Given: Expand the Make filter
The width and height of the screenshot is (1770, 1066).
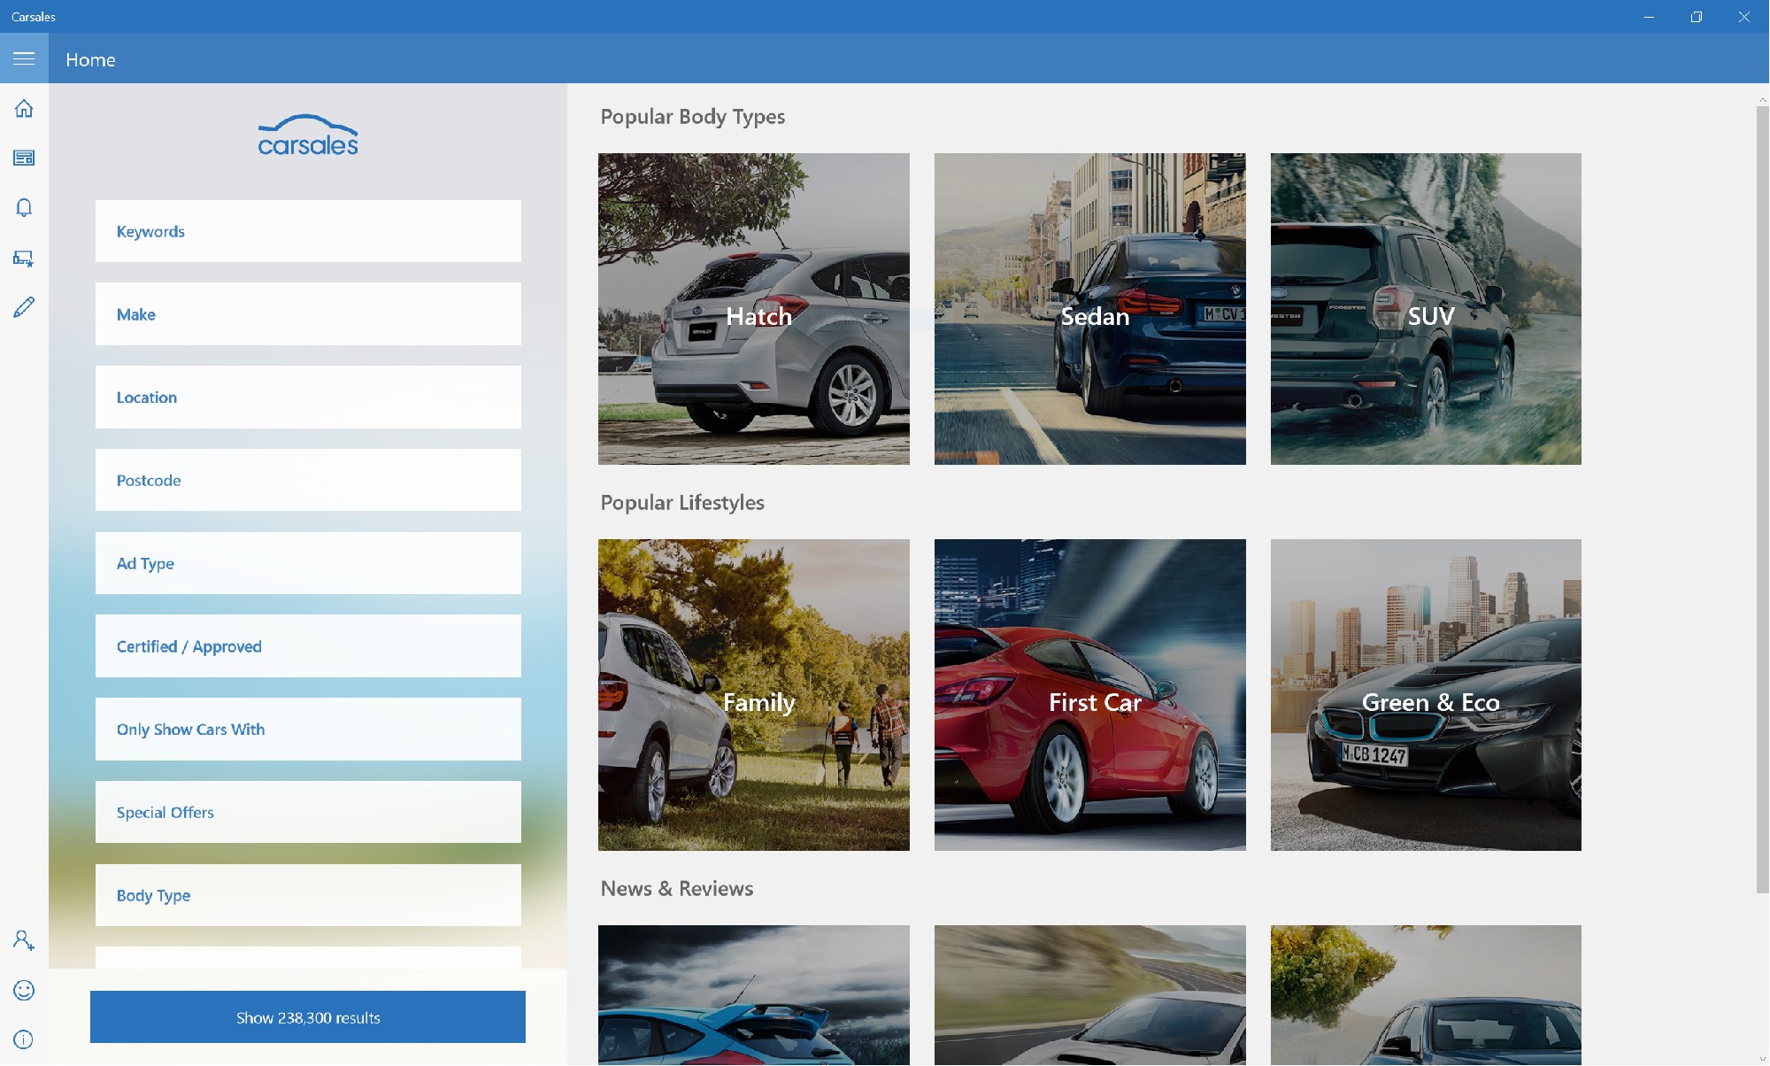Looking at the screenshot, I should coord(307,313).
